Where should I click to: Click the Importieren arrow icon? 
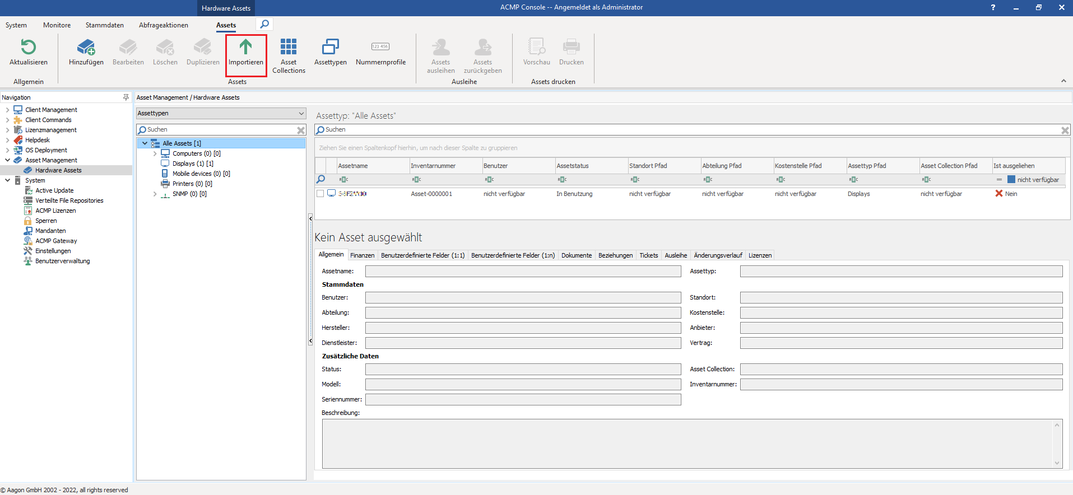tap(245, 46)
